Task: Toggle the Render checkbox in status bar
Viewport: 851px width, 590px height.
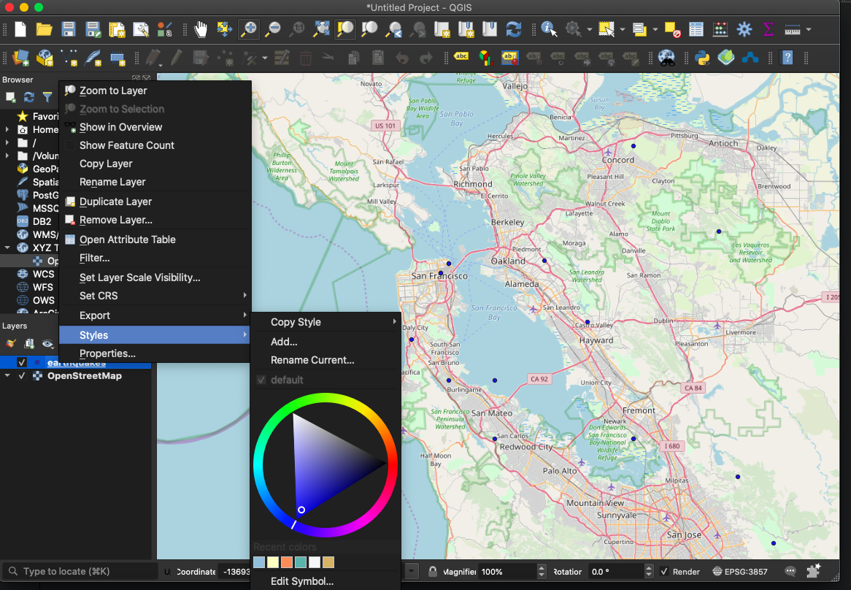Action: (x=664, y=572)
